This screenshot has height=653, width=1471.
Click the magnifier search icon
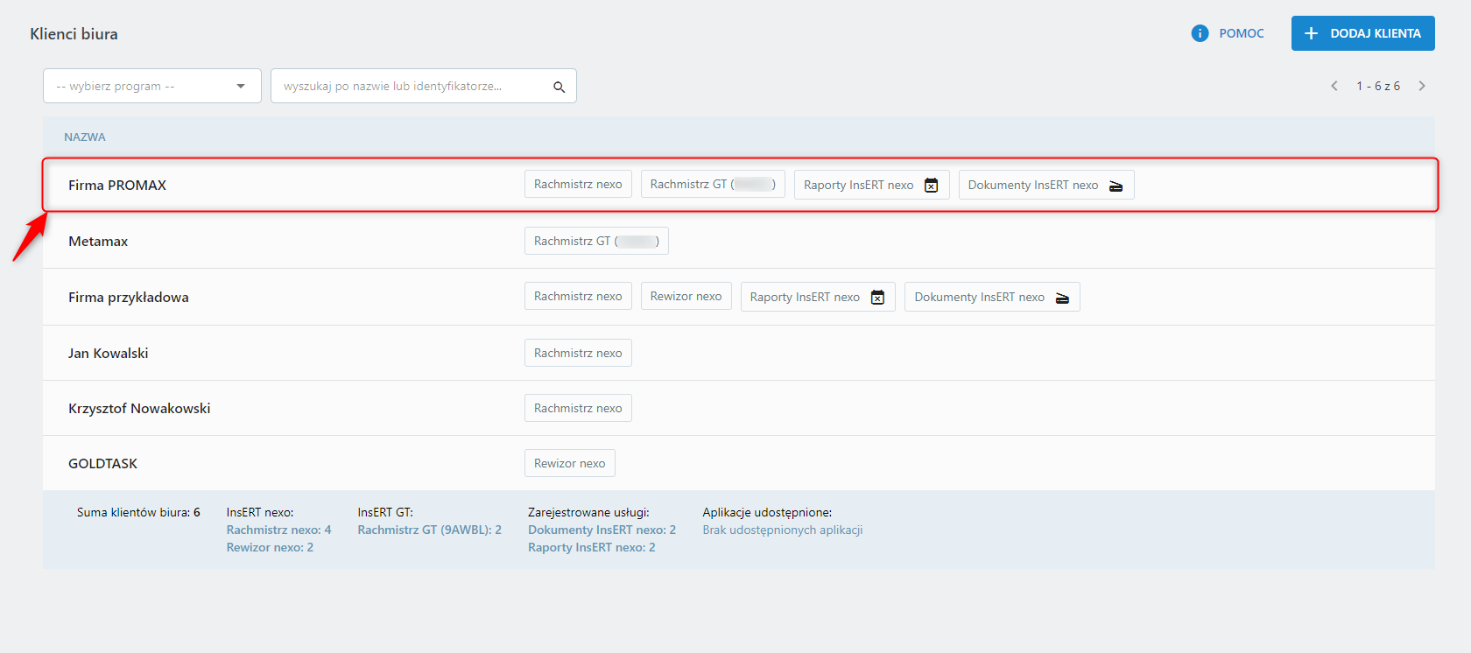click(559, 87)
